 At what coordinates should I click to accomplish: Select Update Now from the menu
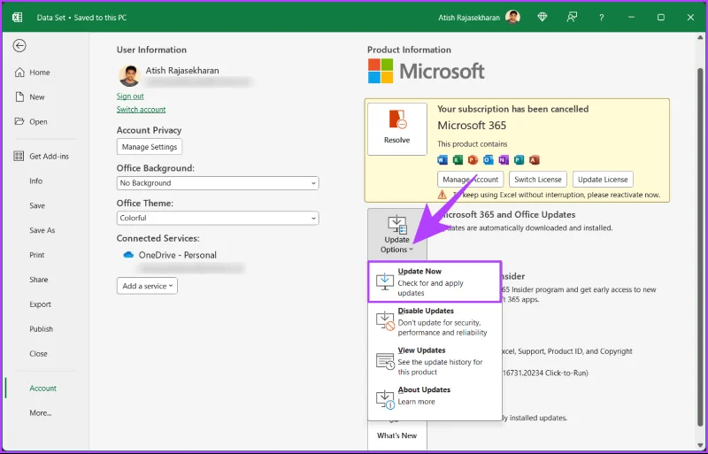coord(435,282)
